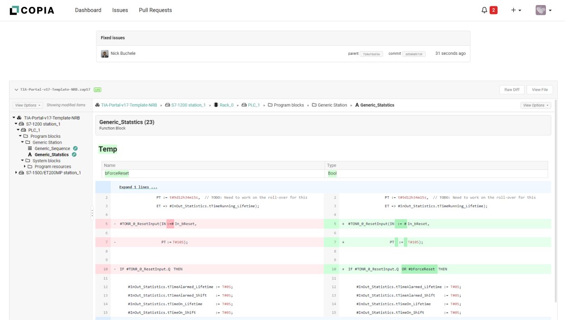Expand the S7-1500/ET200MP station_1 node
The width and height of the screenshot is (569, 320).
[x=16, y=173]
